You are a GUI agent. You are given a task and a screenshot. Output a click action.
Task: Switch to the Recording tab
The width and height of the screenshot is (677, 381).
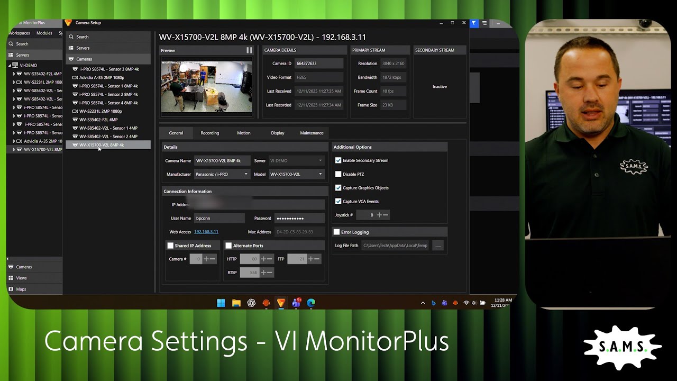coord(210,133)
